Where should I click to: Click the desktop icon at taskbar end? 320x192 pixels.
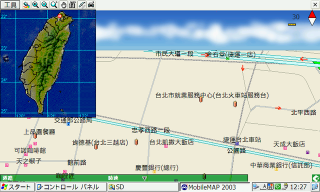(315, 187)
